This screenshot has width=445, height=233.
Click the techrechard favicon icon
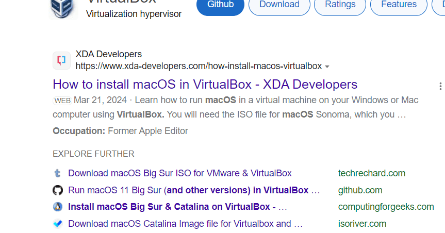point(58,173)
